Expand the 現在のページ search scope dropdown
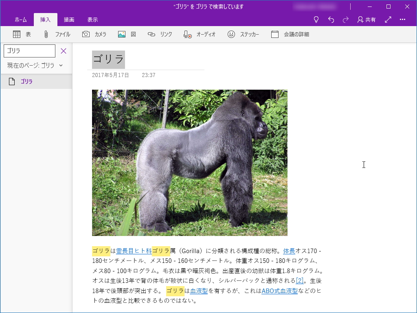417x313 pixels. pos(61,65)
